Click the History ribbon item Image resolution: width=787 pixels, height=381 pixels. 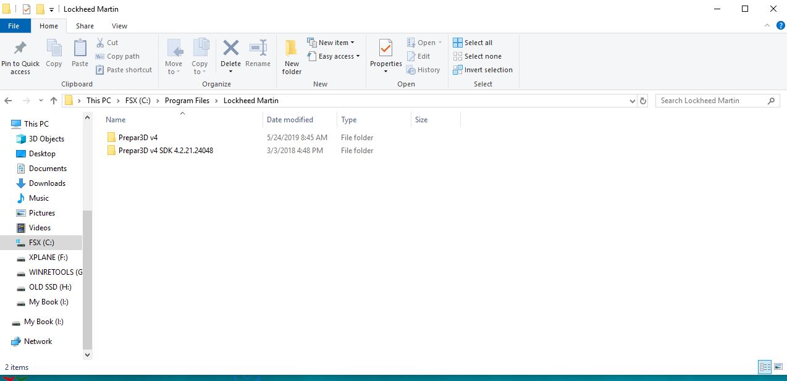point(423,70)
